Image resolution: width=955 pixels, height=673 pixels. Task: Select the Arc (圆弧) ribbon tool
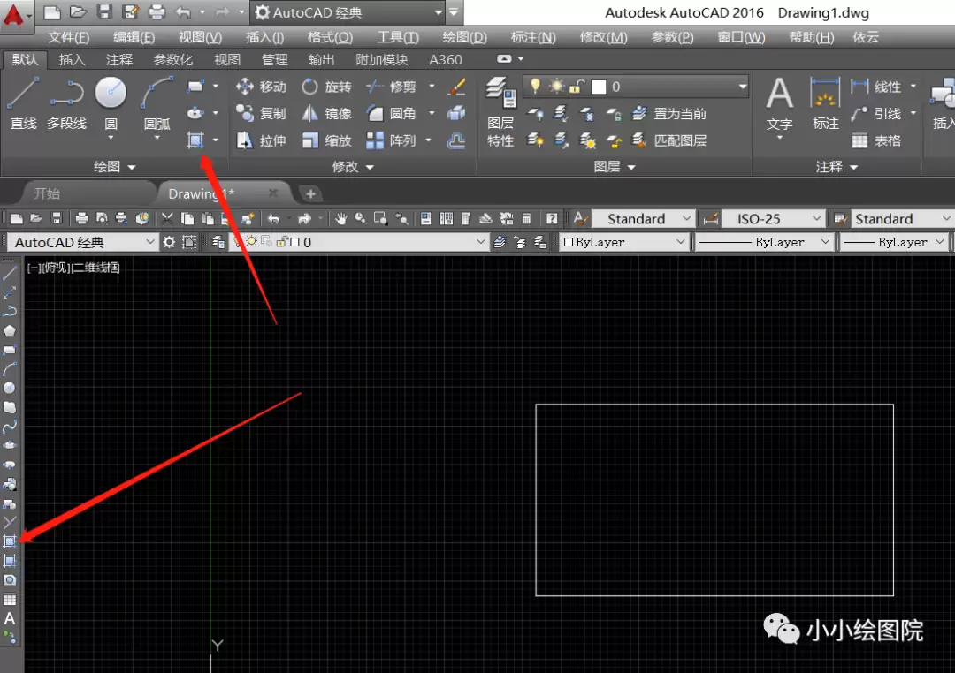[157, 103]
